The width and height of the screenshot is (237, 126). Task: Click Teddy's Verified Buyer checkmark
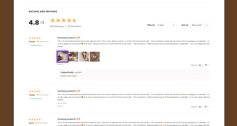coord(30,98)
